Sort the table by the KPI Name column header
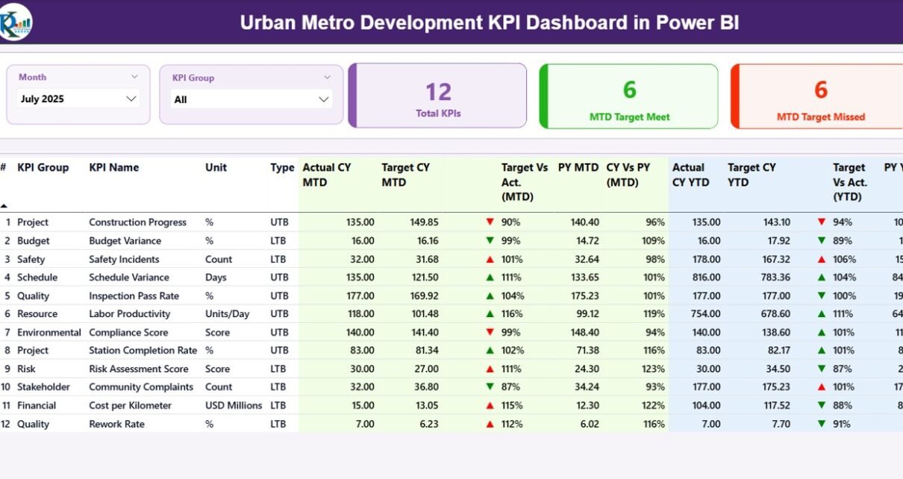 (114, 168)
